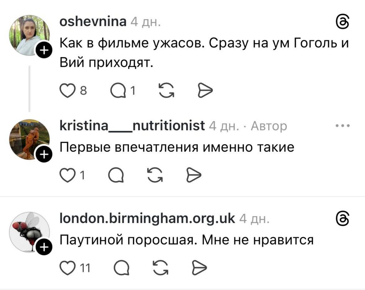Like oshevnina's comment about Gogol
This screenshot has height=290, width=365.
coord(66,92)
